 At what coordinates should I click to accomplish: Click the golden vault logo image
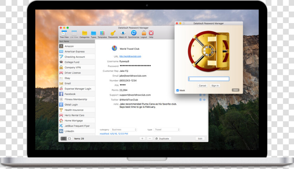[x=209, y=51]
